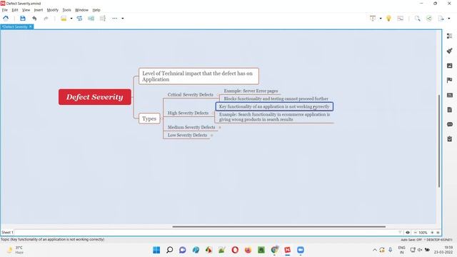
Task: Select the ecommerce search functionality example subtopic
Action: 274,117
